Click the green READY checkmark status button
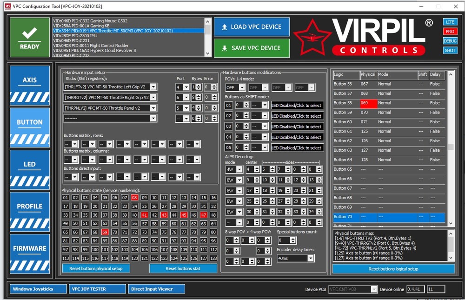The height and width of the screenshot is (300, 465). (29, 37)
